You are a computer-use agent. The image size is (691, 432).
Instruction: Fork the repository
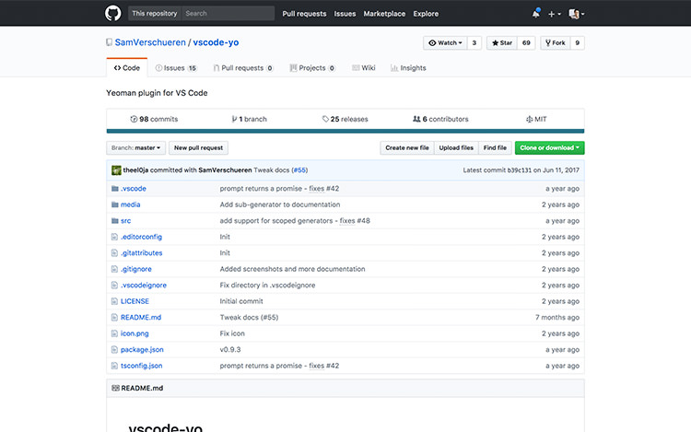556,42
